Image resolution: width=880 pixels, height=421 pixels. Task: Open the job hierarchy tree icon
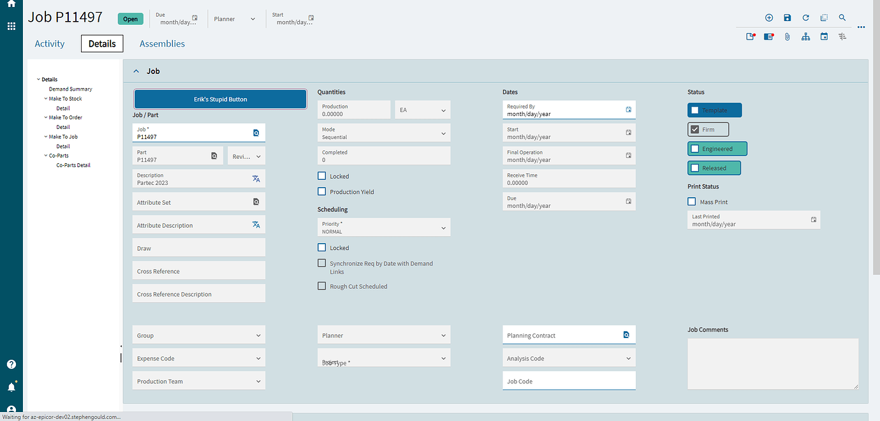[x=805, y=36]
